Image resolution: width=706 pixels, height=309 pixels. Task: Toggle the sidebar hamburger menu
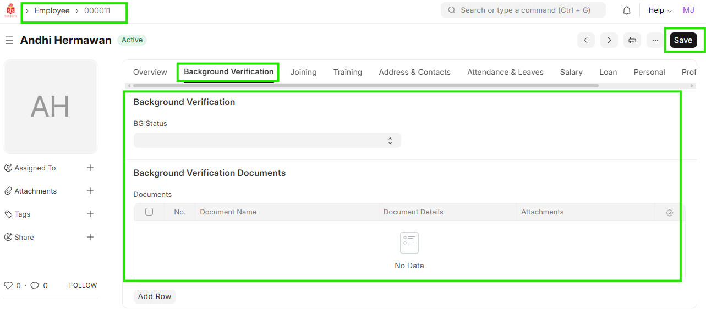point(9,40)
